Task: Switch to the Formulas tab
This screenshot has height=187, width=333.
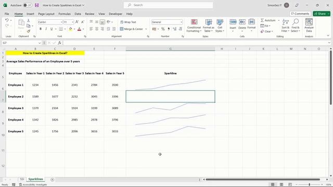Action: [65, 14]
